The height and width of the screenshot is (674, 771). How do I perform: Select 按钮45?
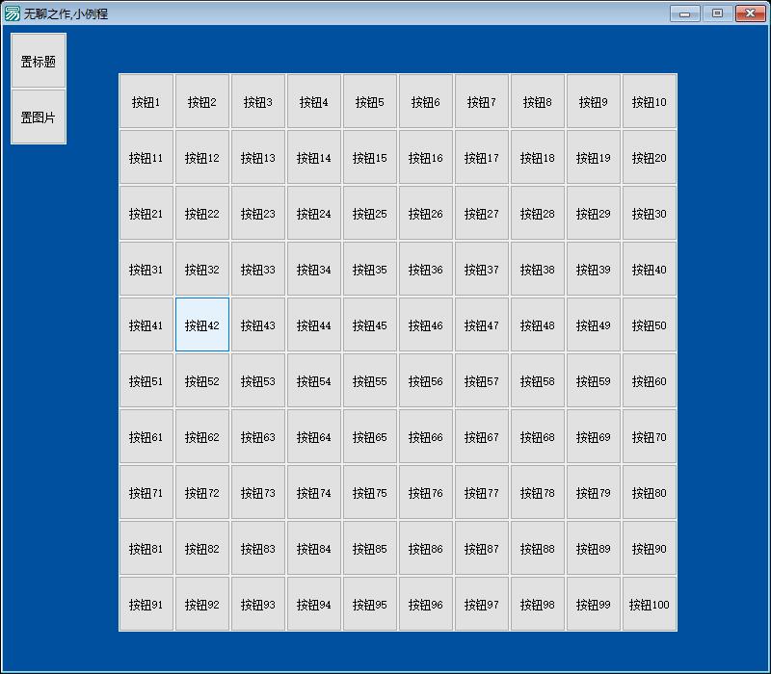pyautogui.click(x=370, y=324)
